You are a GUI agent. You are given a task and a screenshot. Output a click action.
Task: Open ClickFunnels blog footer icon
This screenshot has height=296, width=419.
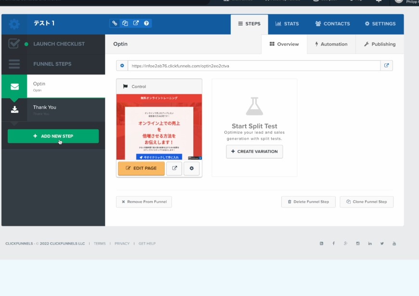(321, 244)
